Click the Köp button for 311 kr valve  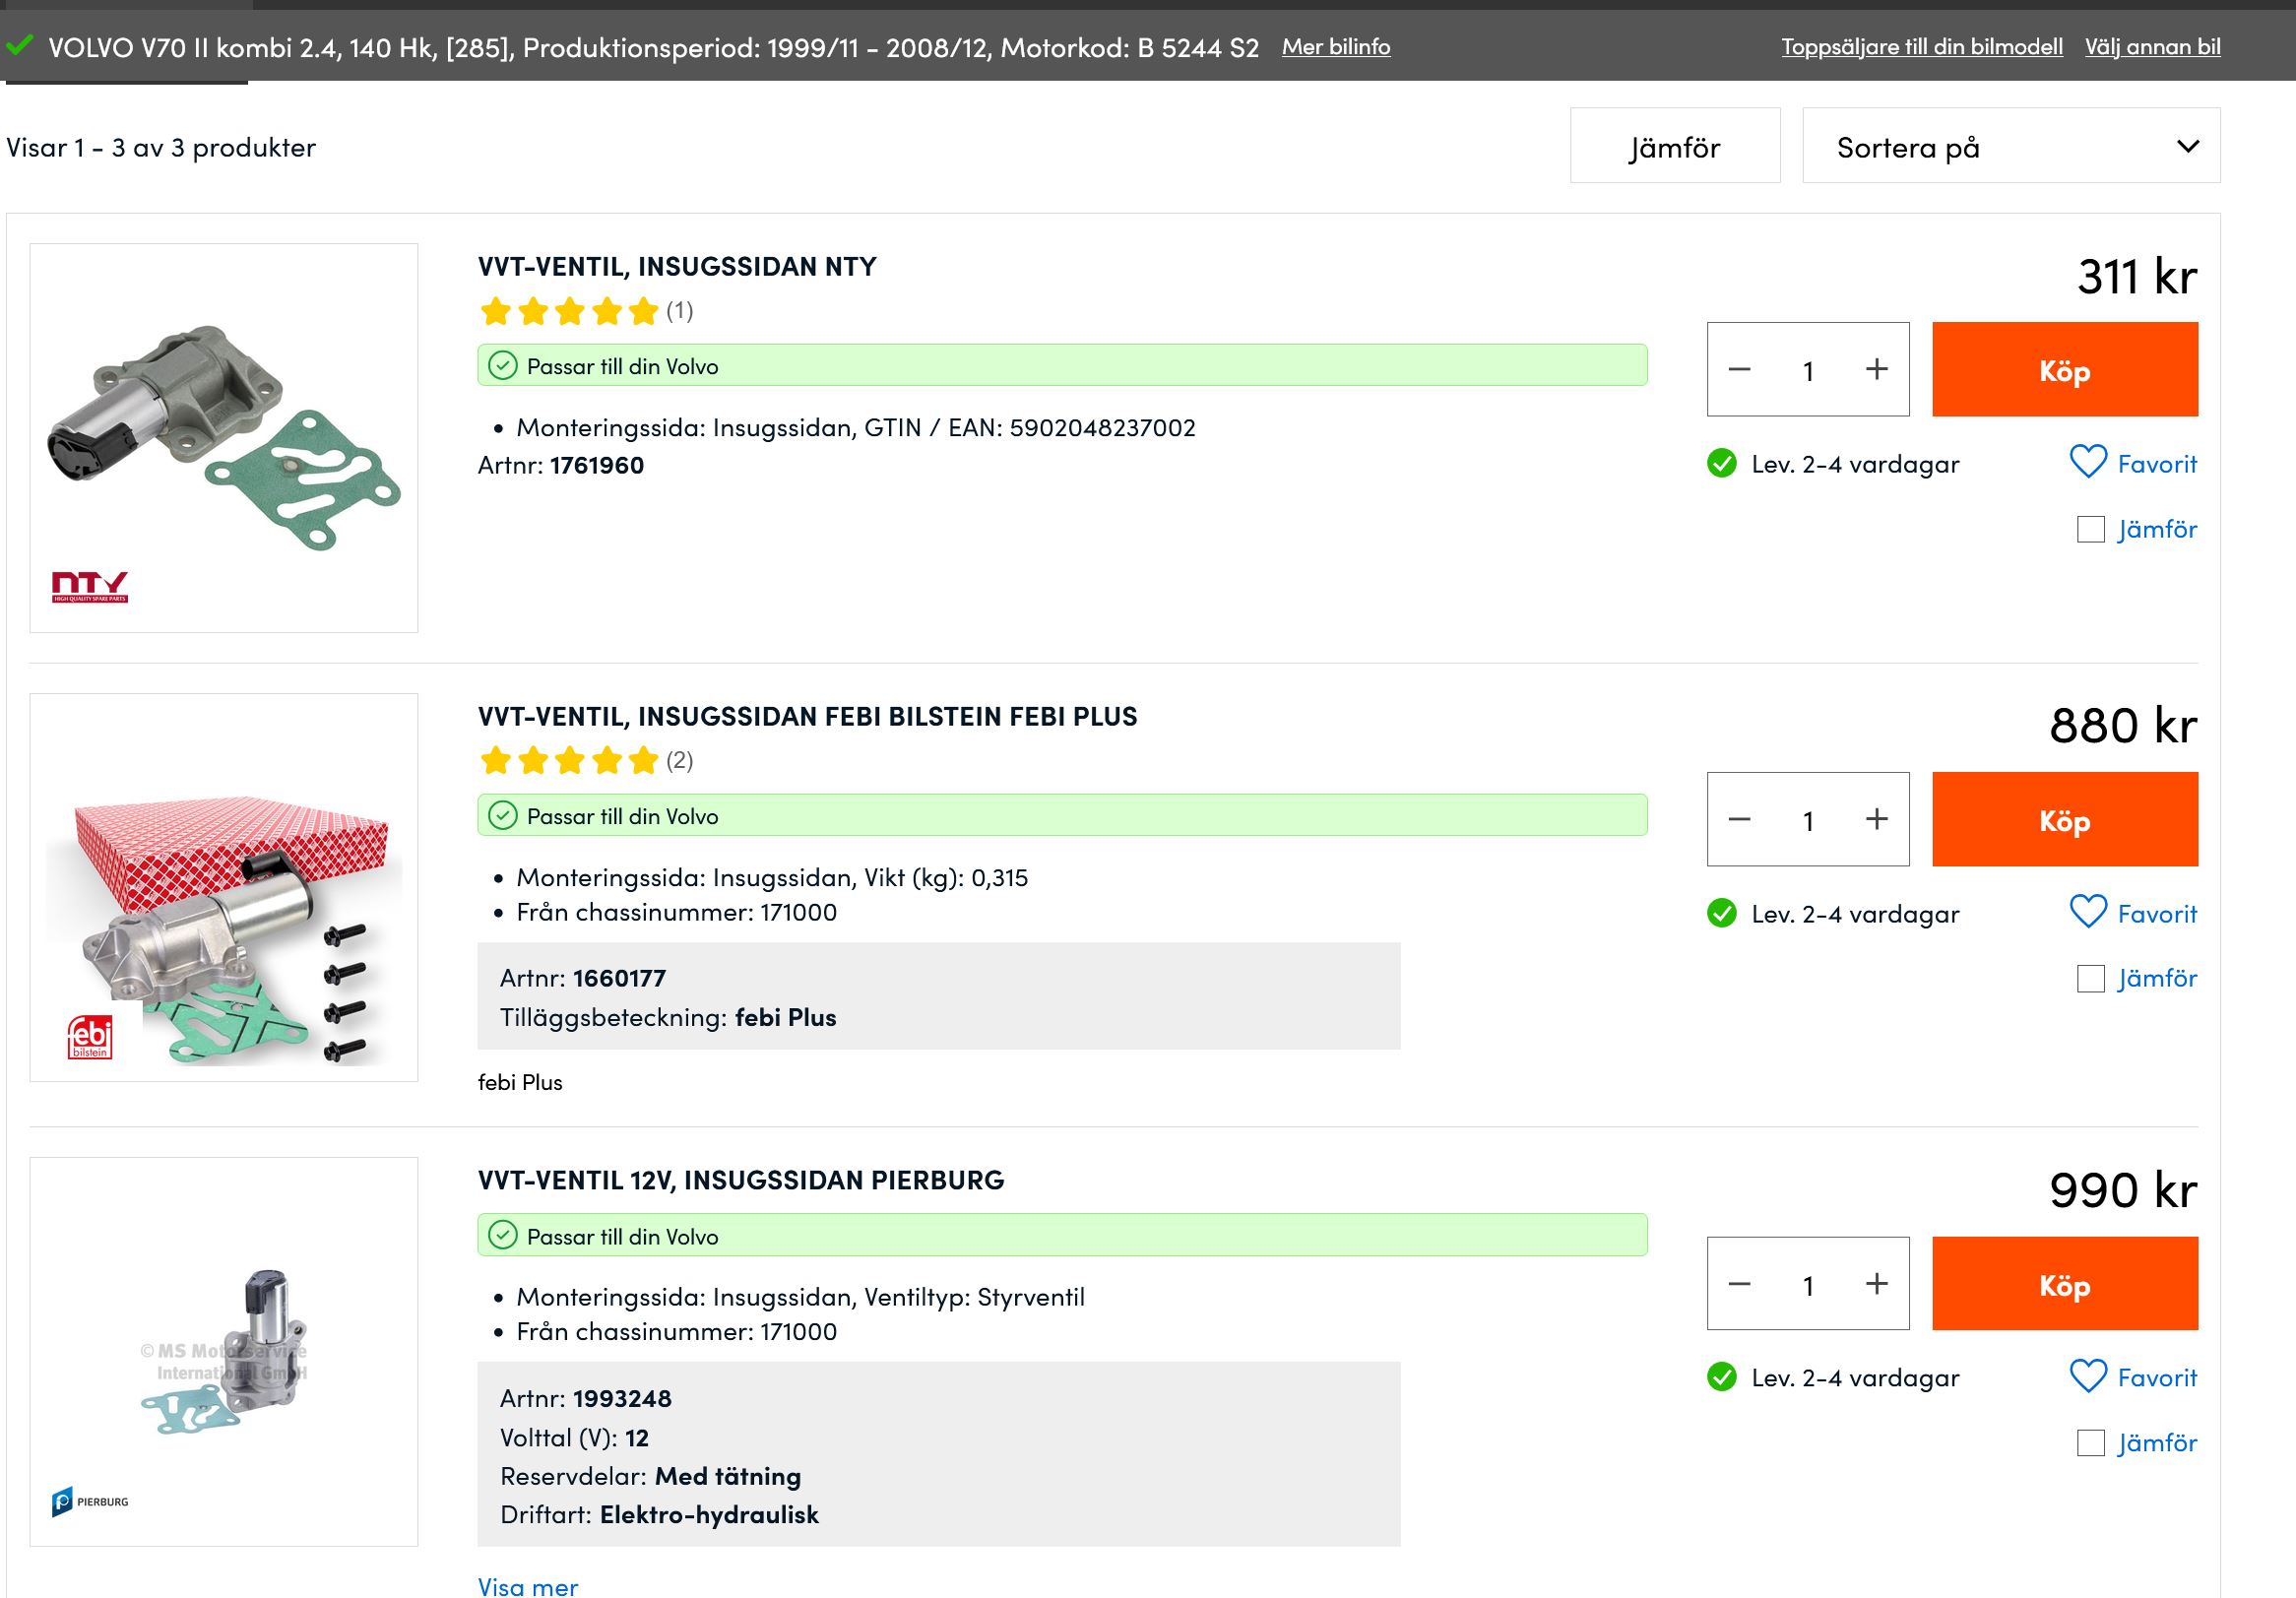coord(2064,369)
